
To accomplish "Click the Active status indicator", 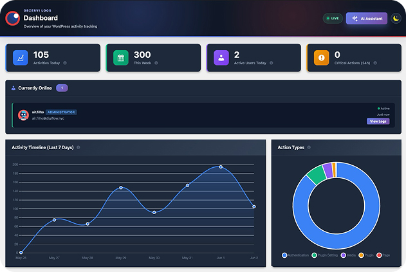I will pyautogui.click(x=383, y=109).
